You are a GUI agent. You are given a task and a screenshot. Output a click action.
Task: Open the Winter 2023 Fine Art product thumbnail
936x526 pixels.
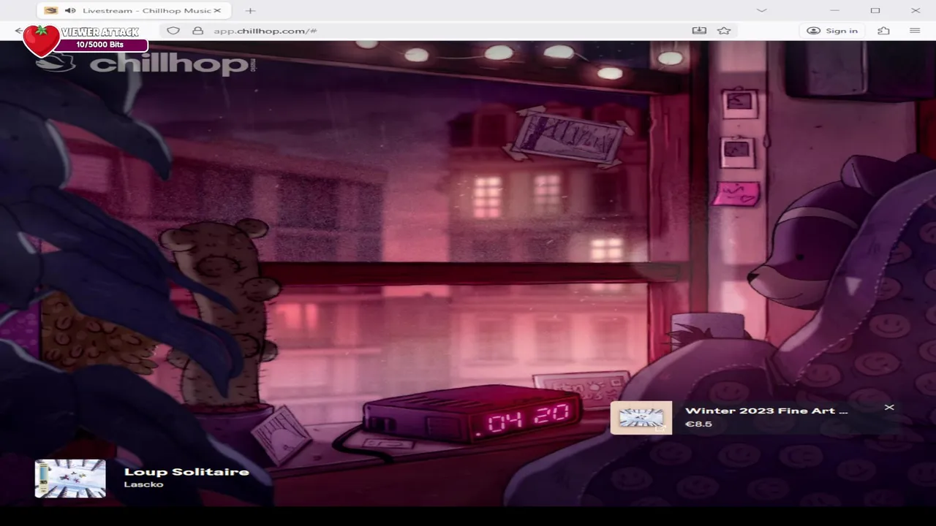point(641,418)
